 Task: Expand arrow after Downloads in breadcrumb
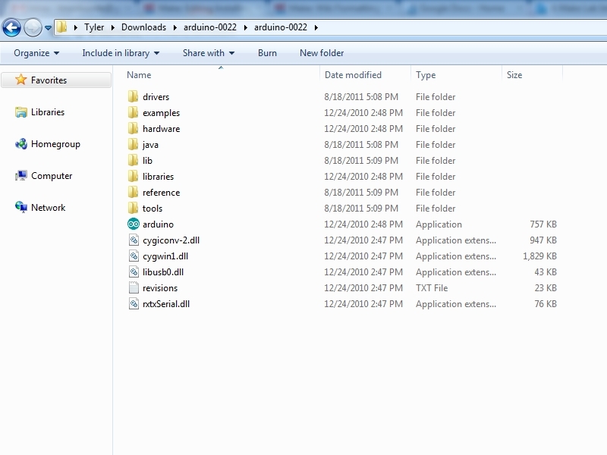[175, 27]
